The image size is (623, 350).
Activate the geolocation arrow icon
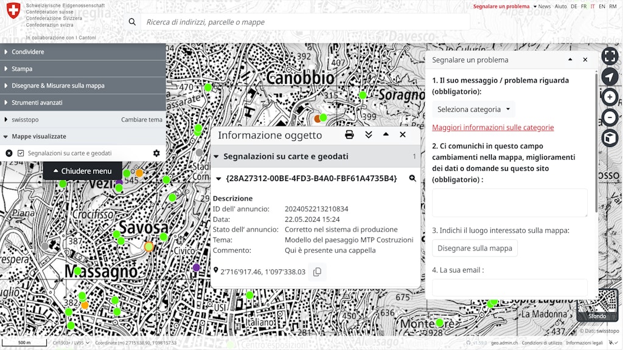[610, 77]
